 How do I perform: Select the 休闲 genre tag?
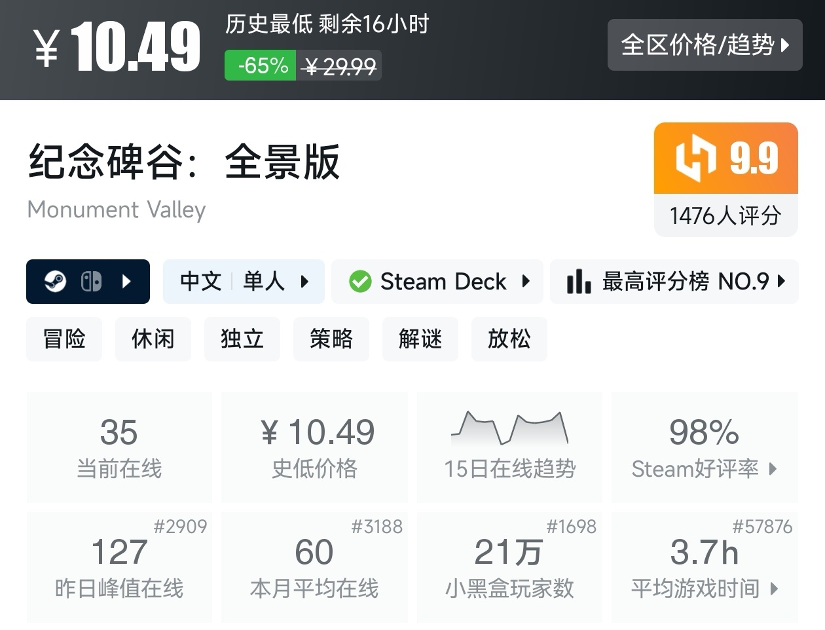(x=153, y=339)
